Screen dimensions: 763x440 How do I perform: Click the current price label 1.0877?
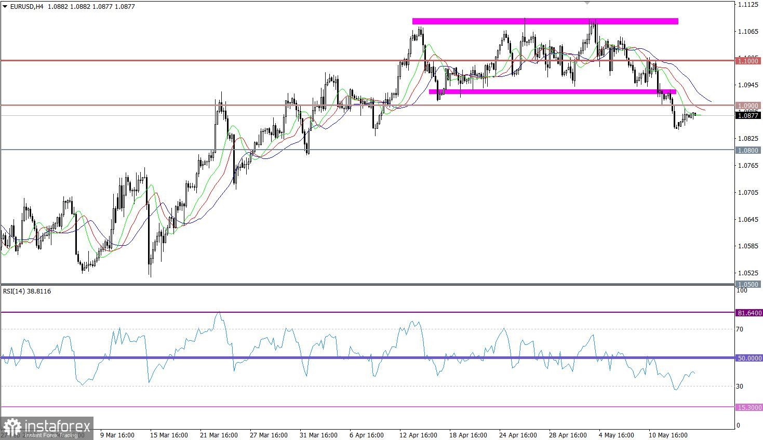[x=748, y=116]
